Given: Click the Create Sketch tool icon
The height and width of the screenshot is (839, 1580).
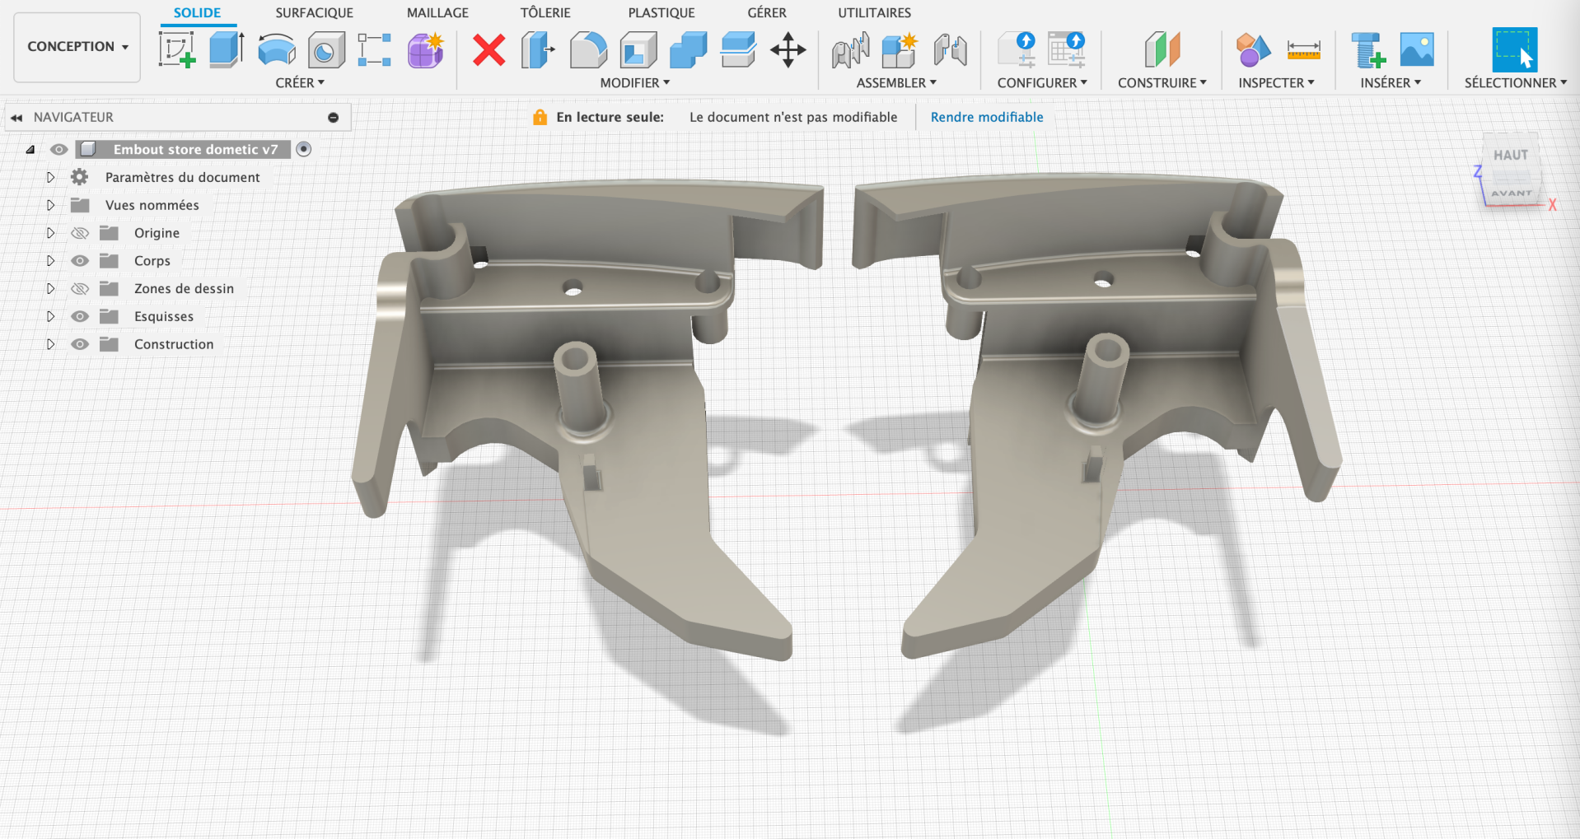Looking at the screenshot, I should point(178,49).
